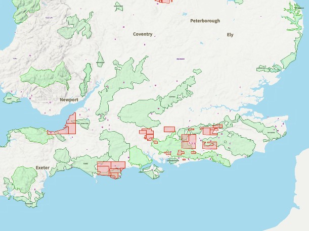
Task: Select the green Dartmoor area southwest of Exeter
Action: [23, 179]
